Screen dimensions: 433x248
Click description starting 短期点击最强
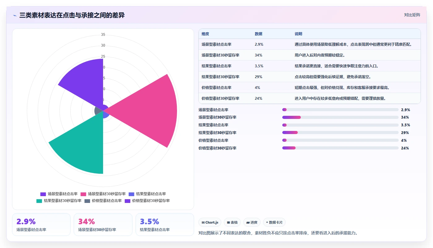point(342,88)
